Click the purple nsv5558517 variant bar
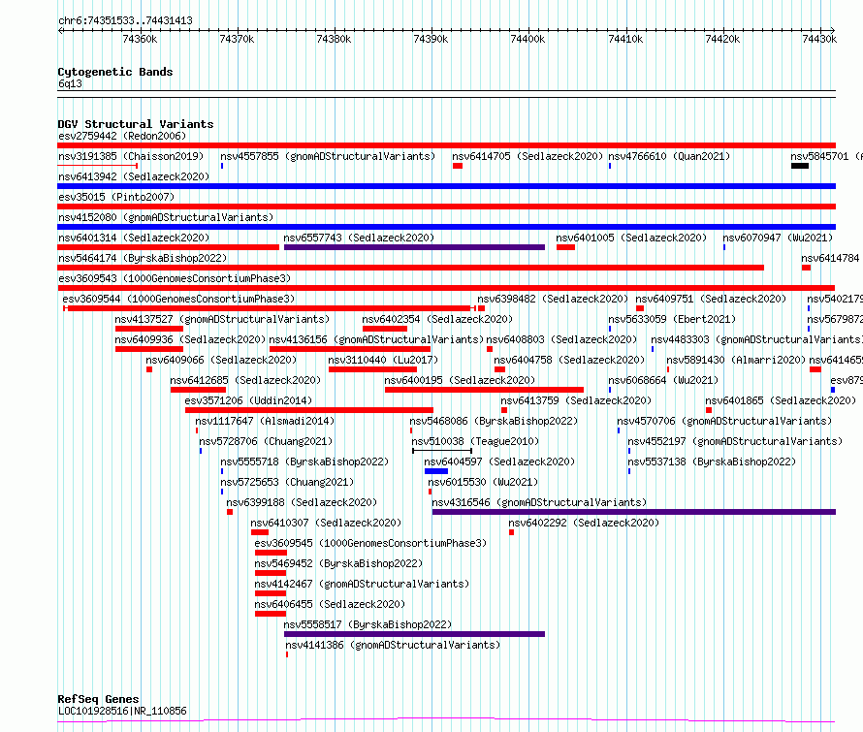863x732 pixels. [x=414, y=634]
